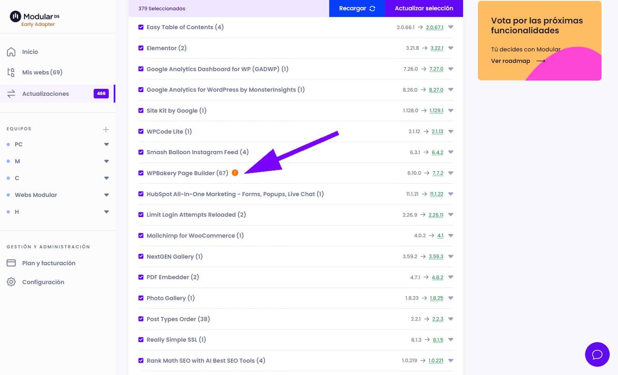This screenshot has height=375, width=618.
Task: Open the chat bubble widget
Action: pyautogui.click(x=597, y=354)
